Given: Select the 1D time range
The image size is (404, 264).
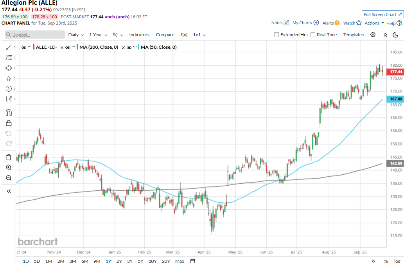Looking at the screenshot, I should click(x=26, y=261).
